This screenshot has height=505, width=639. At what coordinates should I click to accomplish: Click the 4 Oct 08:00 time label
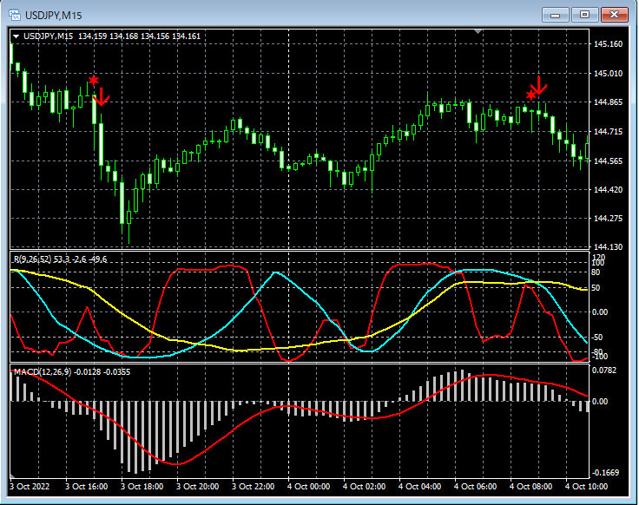click(x=531, y=486)
